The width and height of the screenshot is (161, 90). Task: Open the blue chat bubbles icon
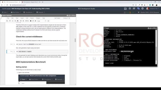(x=138, y=8)
